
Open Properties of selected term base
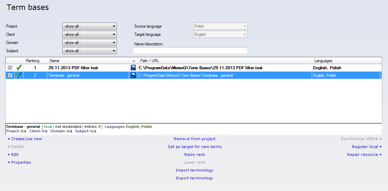pyautogui.click(x=21, y=162)
